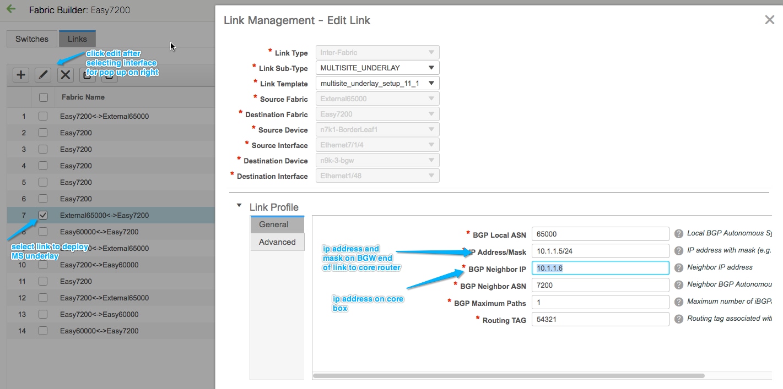Click Easy7200<->Easy60000 text in row 10
The width and height of the screenshot is (783, 389).
tap(99, 265)
